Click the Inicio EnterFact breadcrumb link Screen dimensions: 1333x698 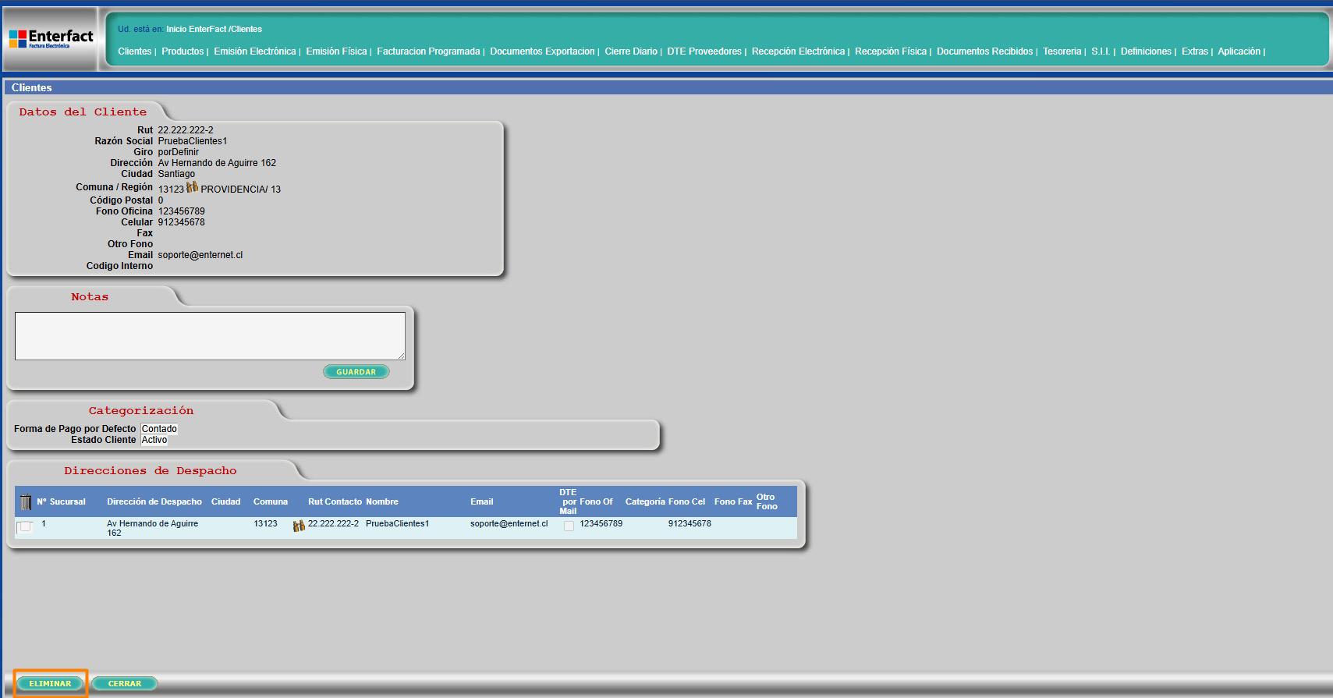point(196,29)
